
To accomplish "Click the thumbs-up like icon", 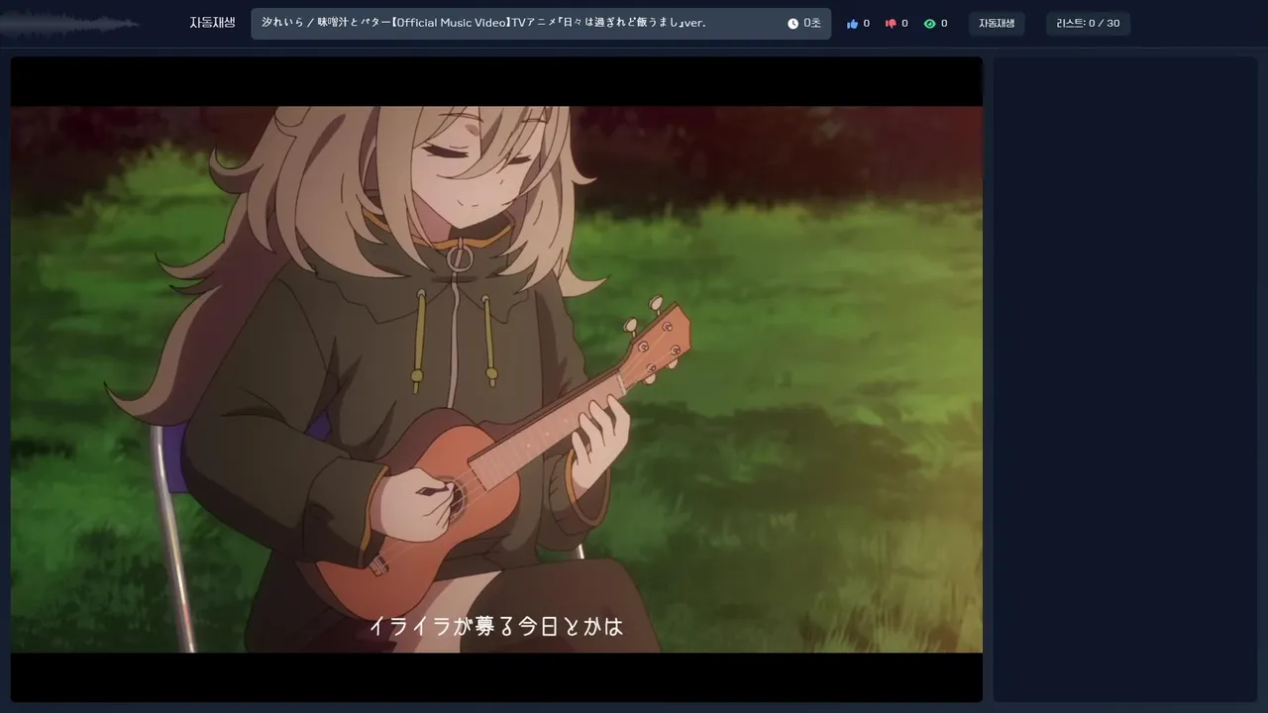I will 852,24.
